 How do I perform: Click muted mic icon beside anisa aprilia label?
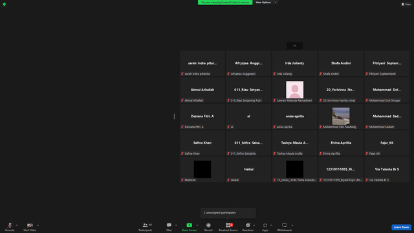pyautogui.click(x=274, y=127)
